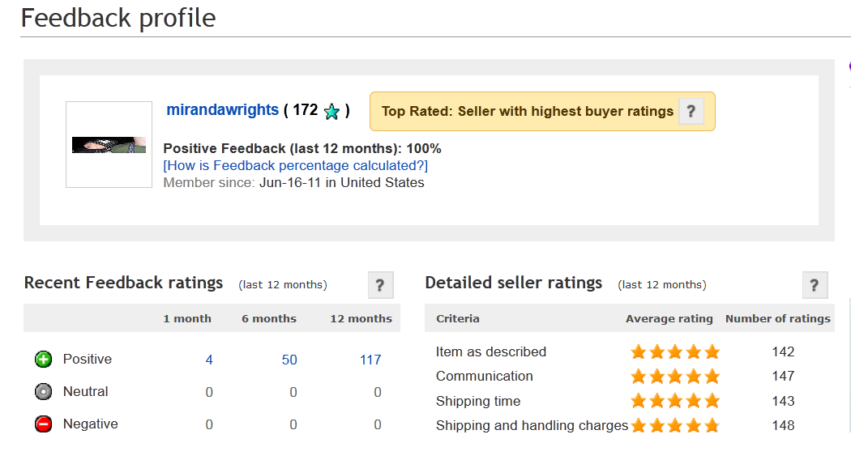Open mirandawrights user profile link
Screen dimensions: 851x460
[x=223, y=109]
